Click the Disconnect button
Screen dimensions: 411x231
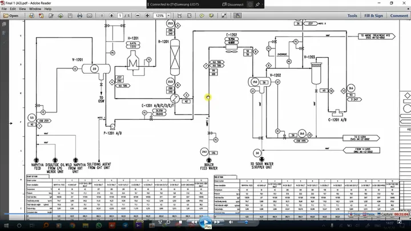(x=233, y=4)
